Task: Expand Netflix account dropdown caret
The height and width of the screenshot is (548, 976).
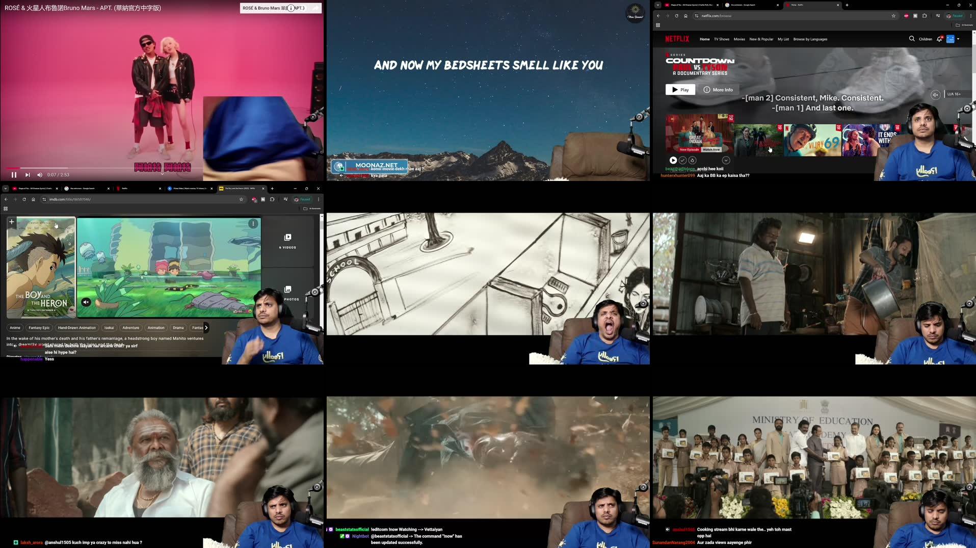Action: pos(958,39)
